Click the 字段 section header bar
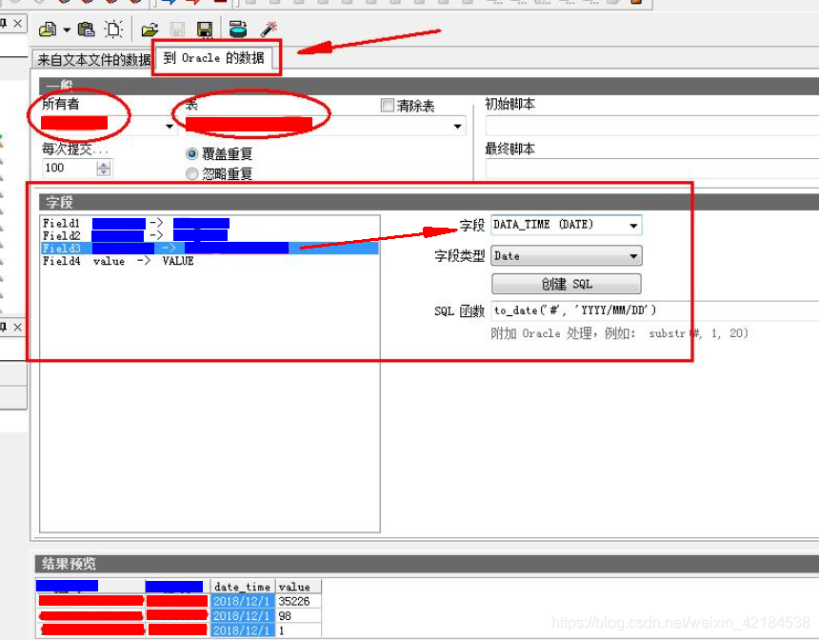819x640 pixels. point(429,202)
